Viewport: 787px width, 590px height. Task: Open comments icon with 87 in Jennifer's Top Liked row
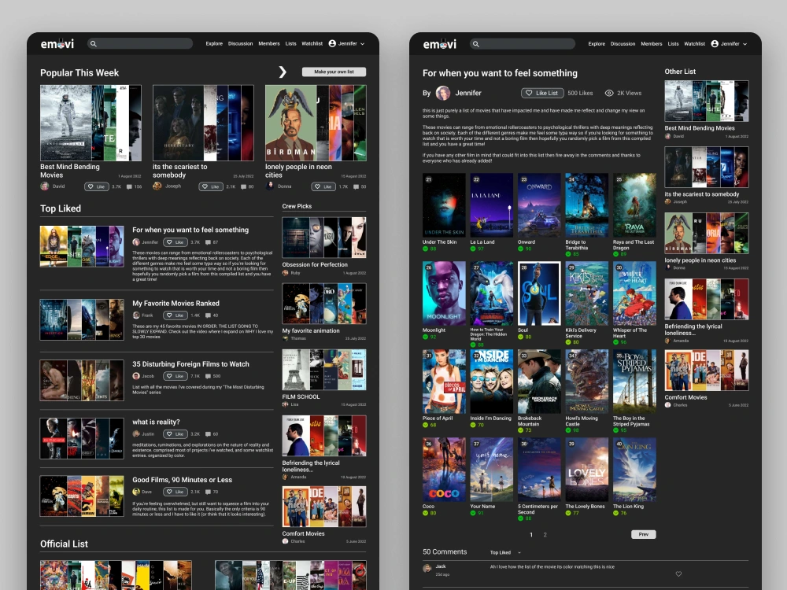click(208, 242)
